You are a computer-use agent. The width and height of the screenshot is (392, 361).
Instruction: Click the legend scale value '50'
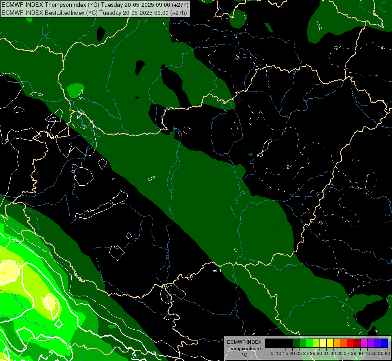point(374,353)
